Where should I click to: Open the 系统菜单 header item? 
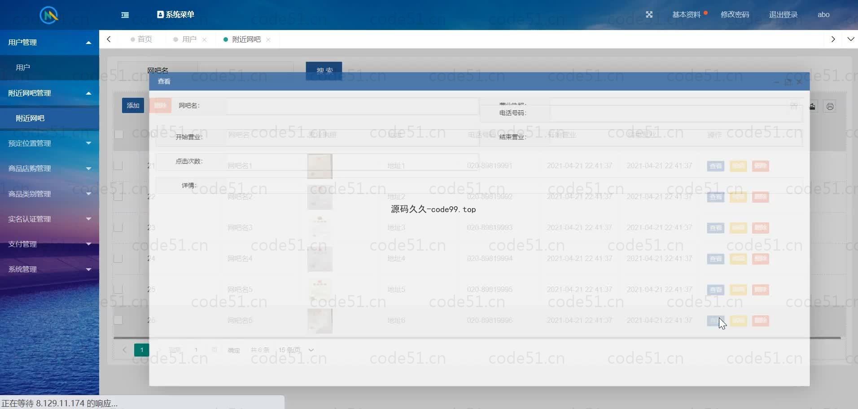coord(175,14)
